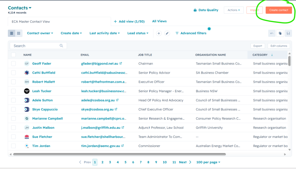Viewport: 296px width, 169px height.
Task: Click the Create contact button
Action: [279, 10]
